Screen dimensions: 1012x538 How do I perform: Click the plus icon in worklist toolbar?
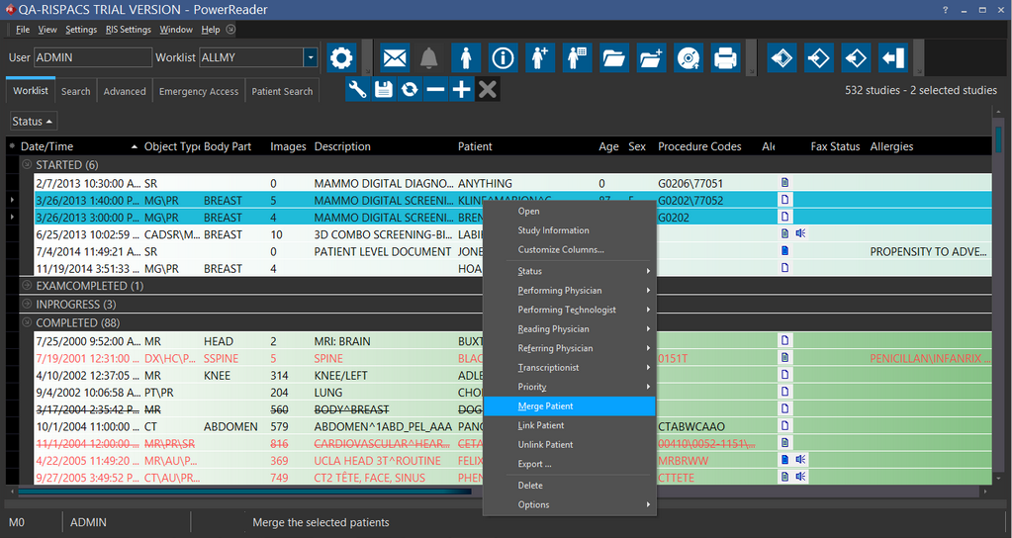click(x=461, y=90)
